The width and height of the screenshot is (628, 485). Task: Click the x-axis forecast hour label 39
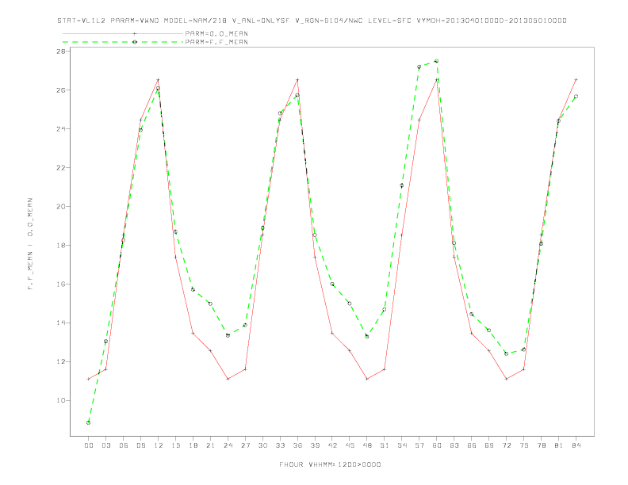(315, 445)
